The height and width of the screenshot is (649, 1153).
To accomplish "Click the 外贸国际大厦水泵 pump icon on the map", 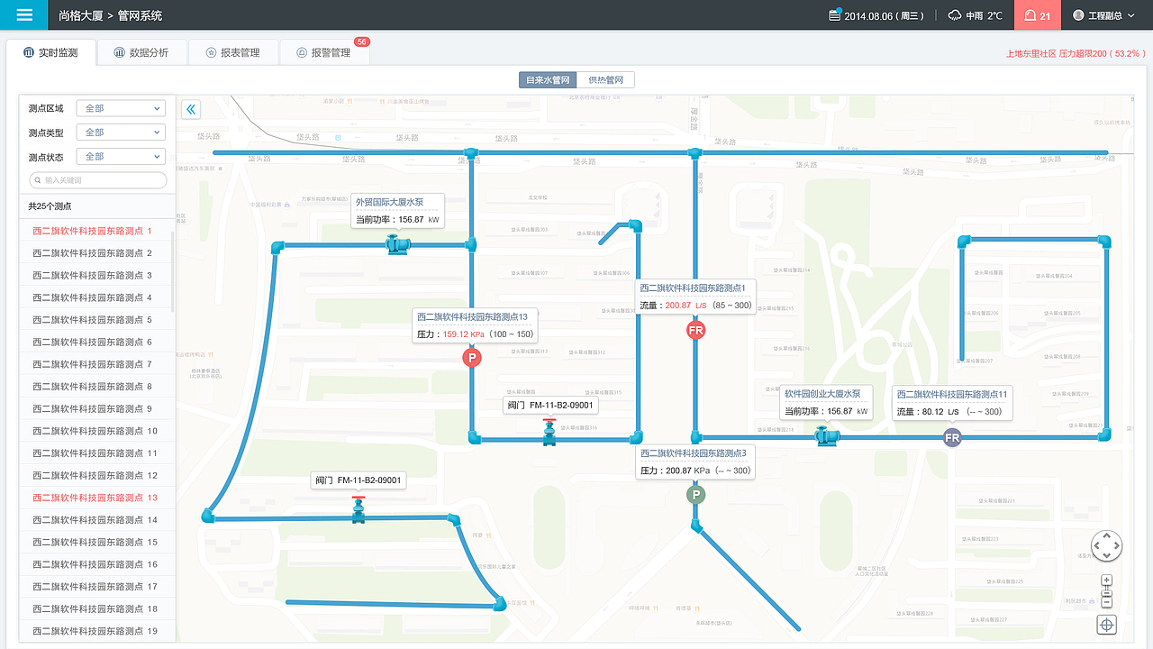I will point(398,243).
